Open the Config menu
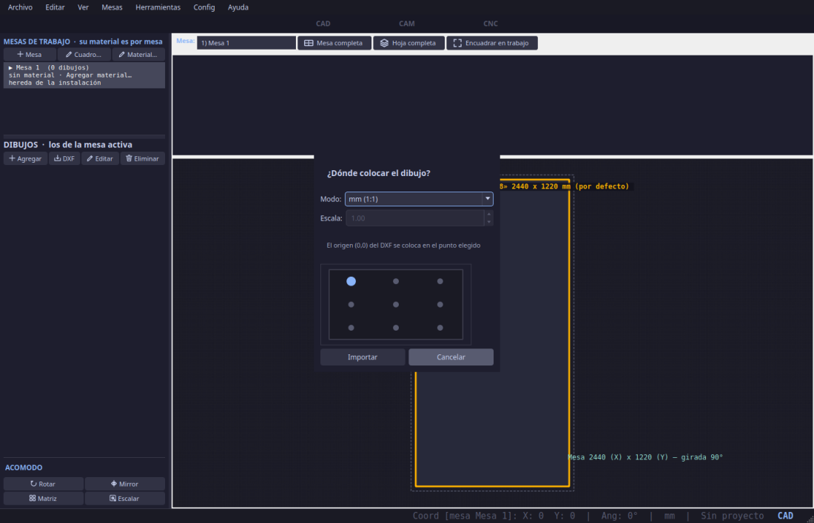814x523 pixels. coord(204,7)
